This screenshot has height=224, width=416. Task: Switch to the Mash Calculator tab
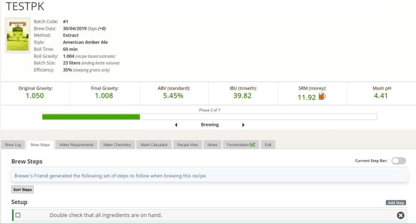point(154,144)
